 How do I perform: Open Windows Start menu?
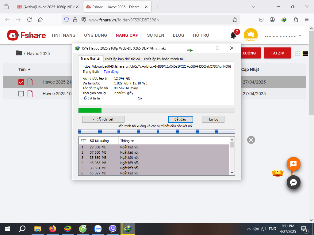tap(7, 229)
